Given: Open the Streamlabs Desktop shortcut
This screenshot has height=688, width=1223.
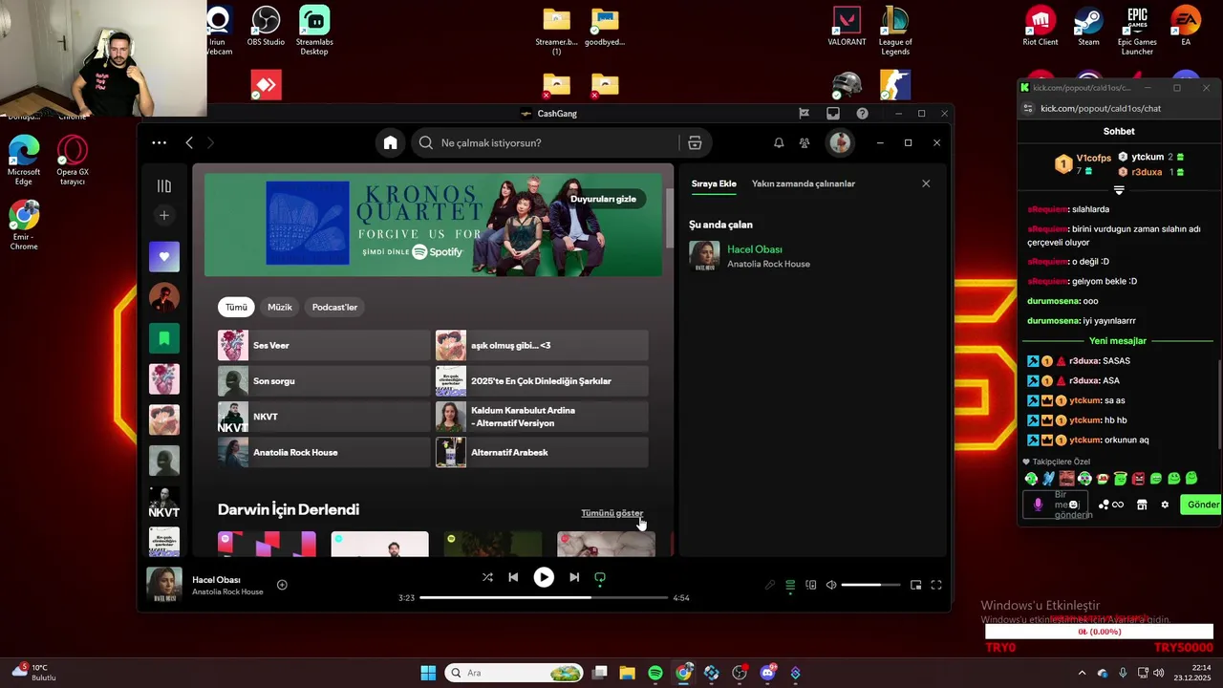Looking at the screenshot, I should 314,31.
